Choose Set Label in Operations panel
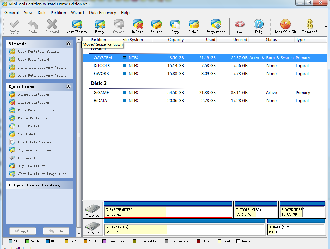This screenshot has width=330, height=249. tap(27, 134)
